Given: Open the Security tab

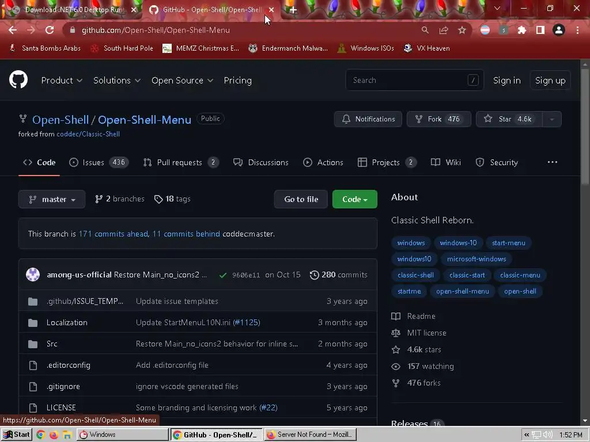Looking at the screenshot, I should [x=497, y=162].
